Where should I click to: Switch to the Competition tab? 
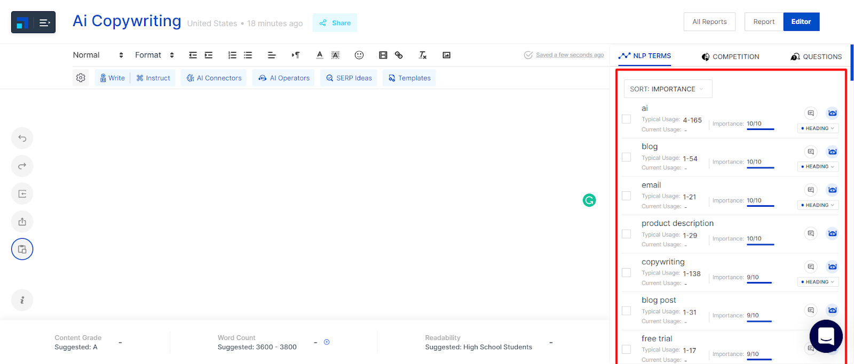(x=730, y=56)
